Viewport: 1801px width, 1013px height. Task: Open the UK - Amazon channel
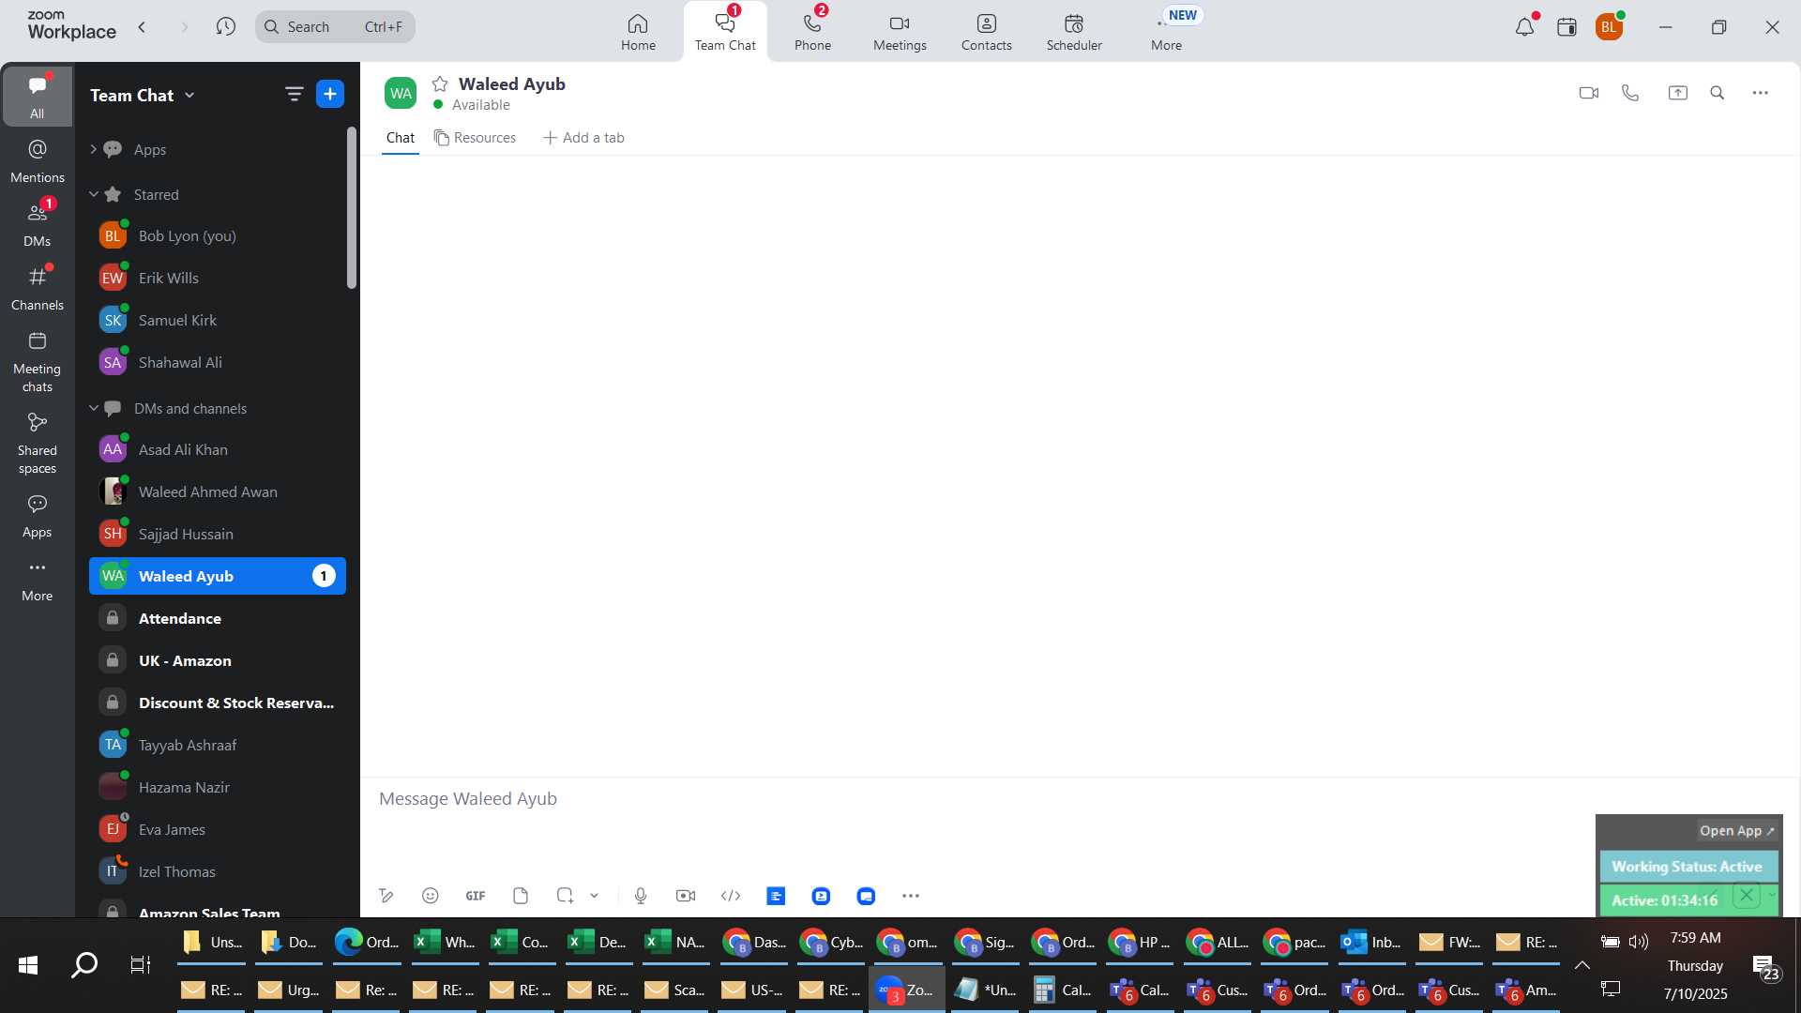(218, 660)
